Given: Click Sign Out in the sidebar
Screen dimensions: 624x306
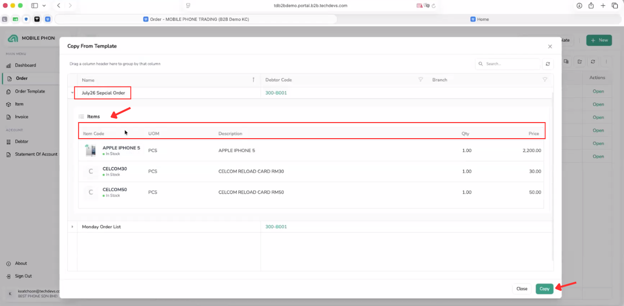Looking at the screenshot, I should [x=23, y=276].
